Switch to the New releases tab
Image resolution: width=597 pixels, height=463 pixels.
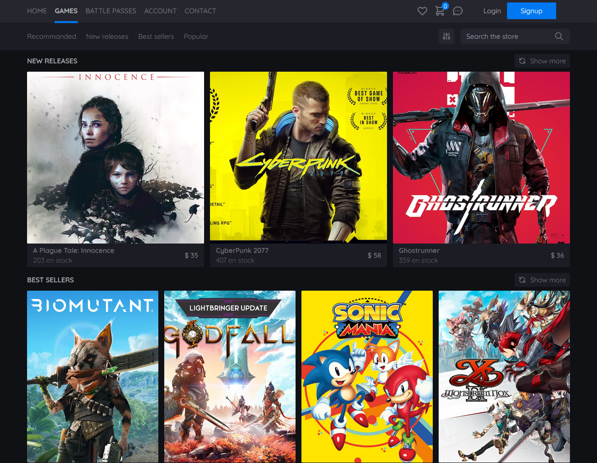(107, 36)
